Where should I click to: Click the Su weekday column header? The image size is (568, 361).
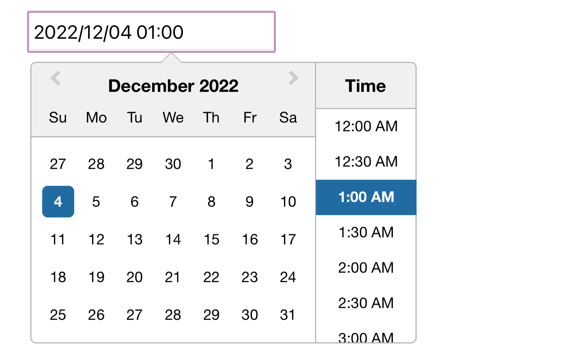[x=58, y=118]
